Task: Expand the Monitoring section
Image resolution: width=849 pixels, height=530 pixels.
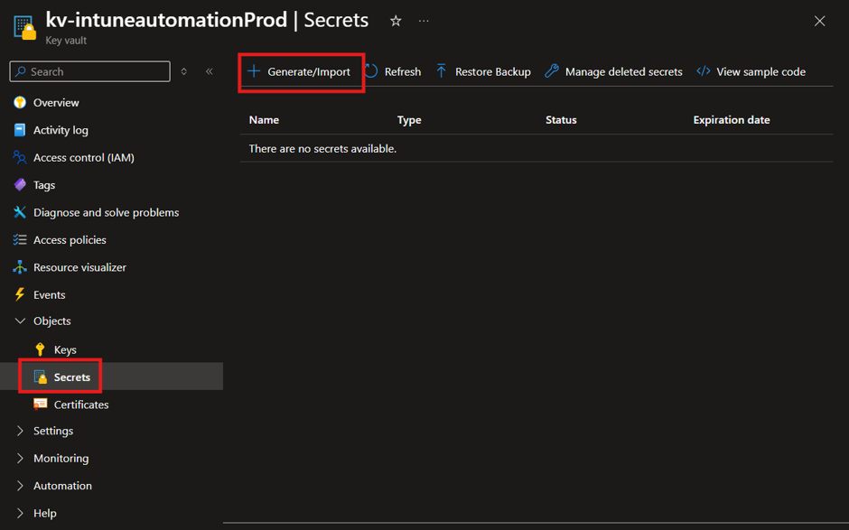Action: [20, 458]
